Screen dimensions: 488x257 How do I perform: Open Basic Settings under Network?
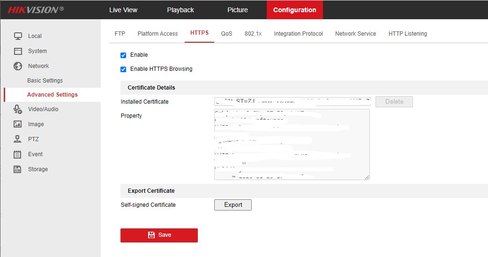(x=45, y=81)
